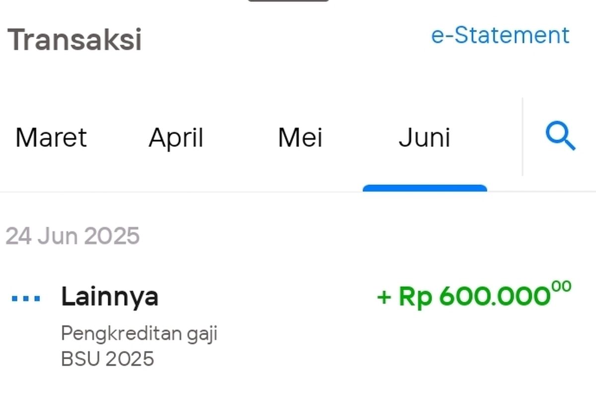Tap the 24 Jun 2025 date header

73,236
